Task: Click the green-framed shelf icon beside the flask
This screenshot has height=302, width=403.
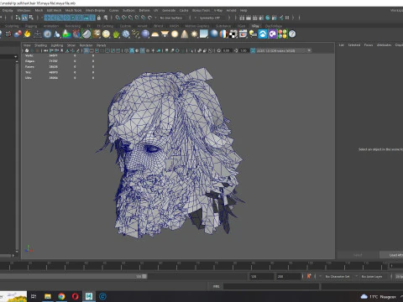Action: (86, 34)
